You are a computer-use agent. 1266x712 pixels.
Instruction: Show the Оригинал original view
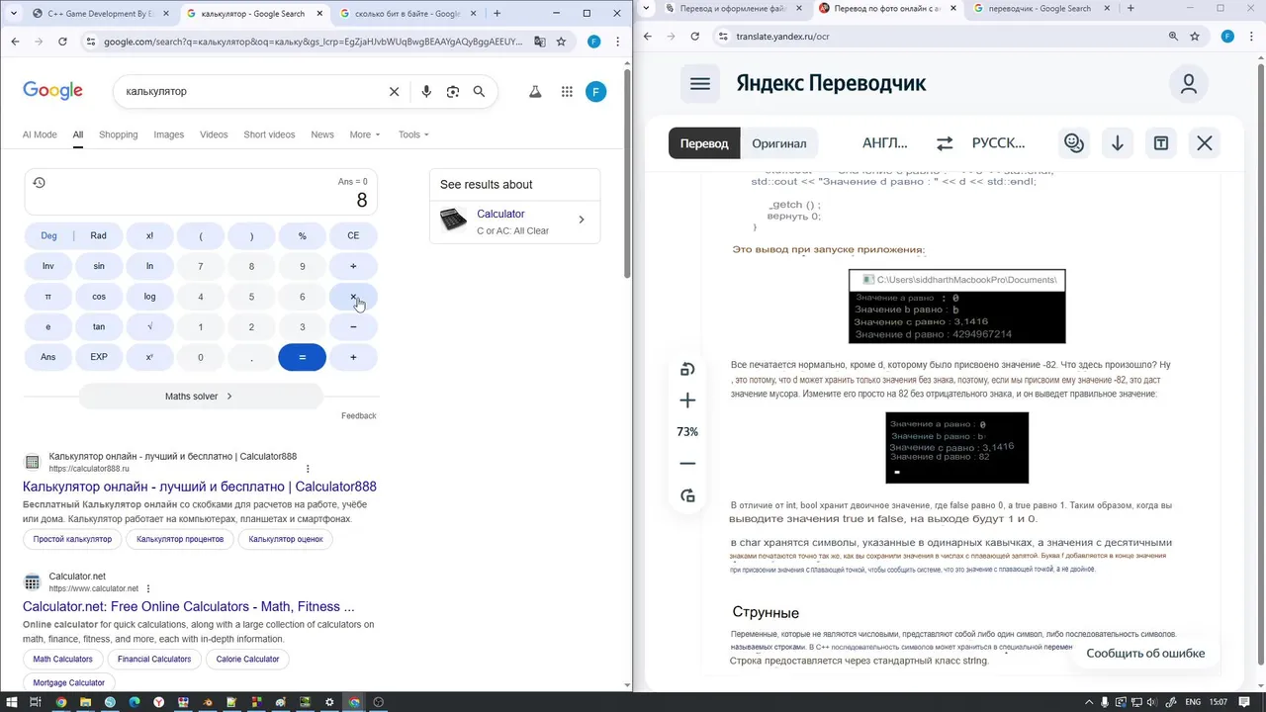pyautogui.click(x=779, y=143)
